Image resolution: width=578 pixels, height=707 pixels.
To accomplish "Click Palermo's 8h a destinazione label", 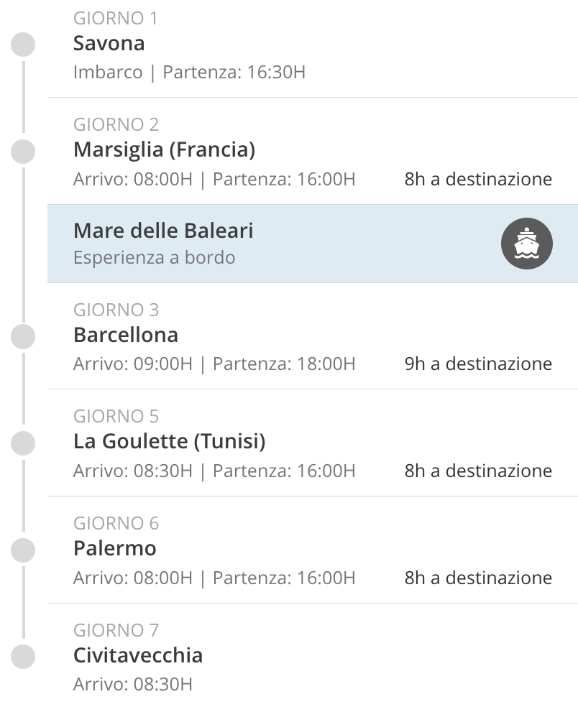I will point(478,578).
